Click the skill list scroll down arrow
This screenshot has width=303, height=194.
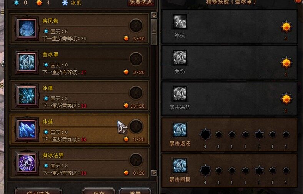[x=154, y=172]
